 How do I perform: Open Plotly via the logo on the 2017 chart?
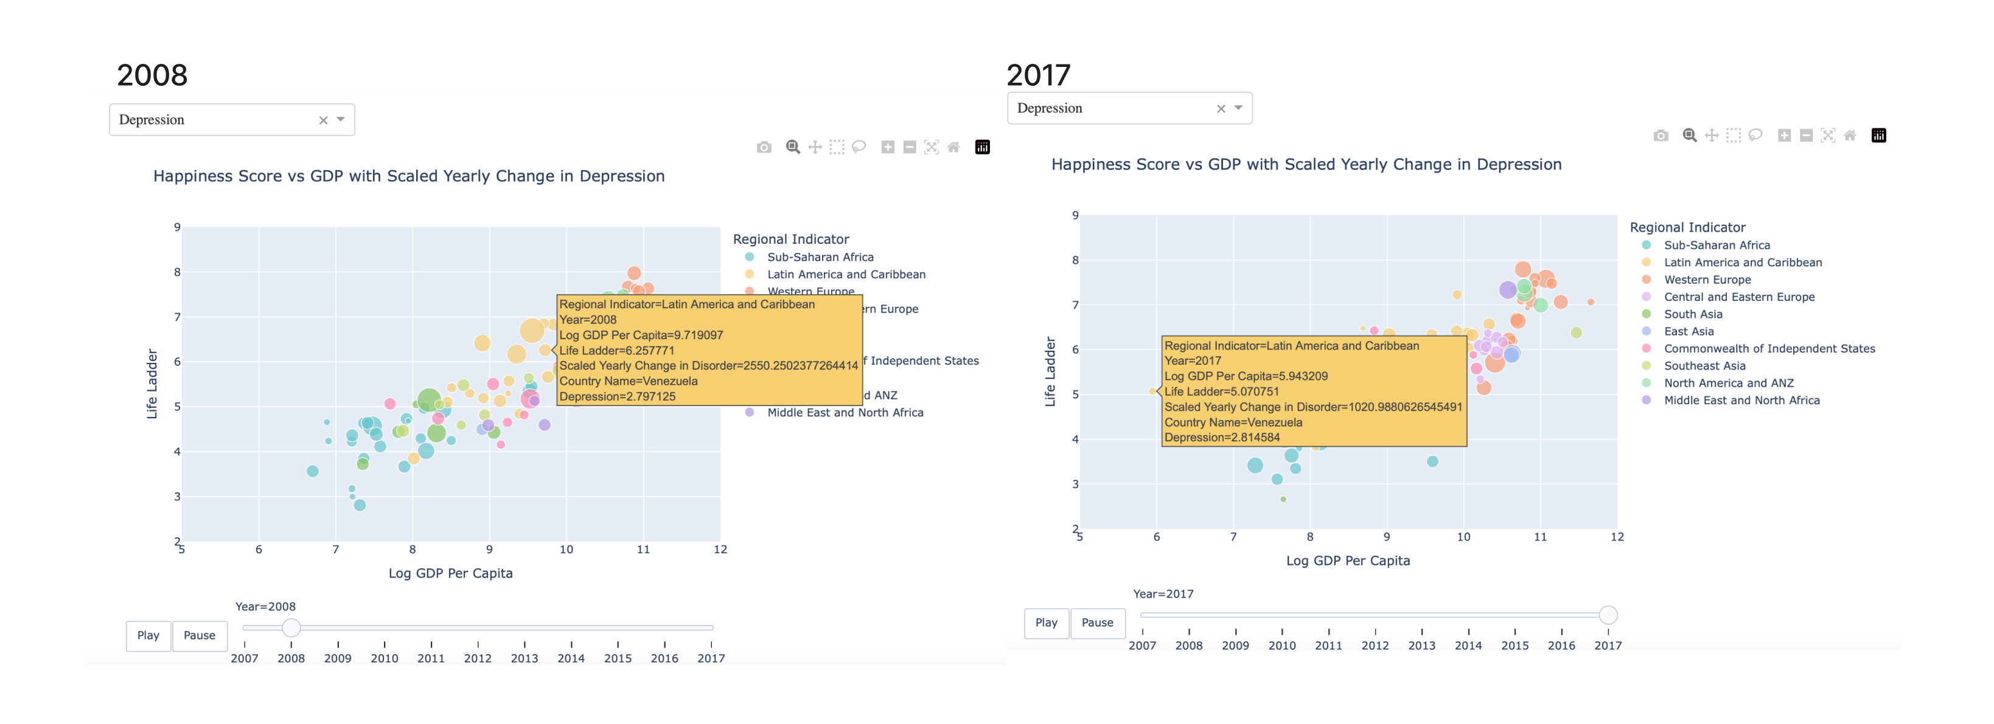tap(1878, 136)
